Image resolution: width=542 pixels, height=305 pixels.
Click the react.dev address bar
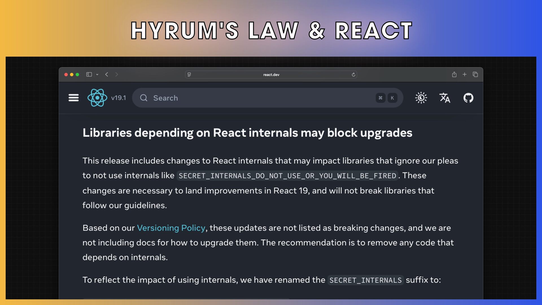click(271, 75)
